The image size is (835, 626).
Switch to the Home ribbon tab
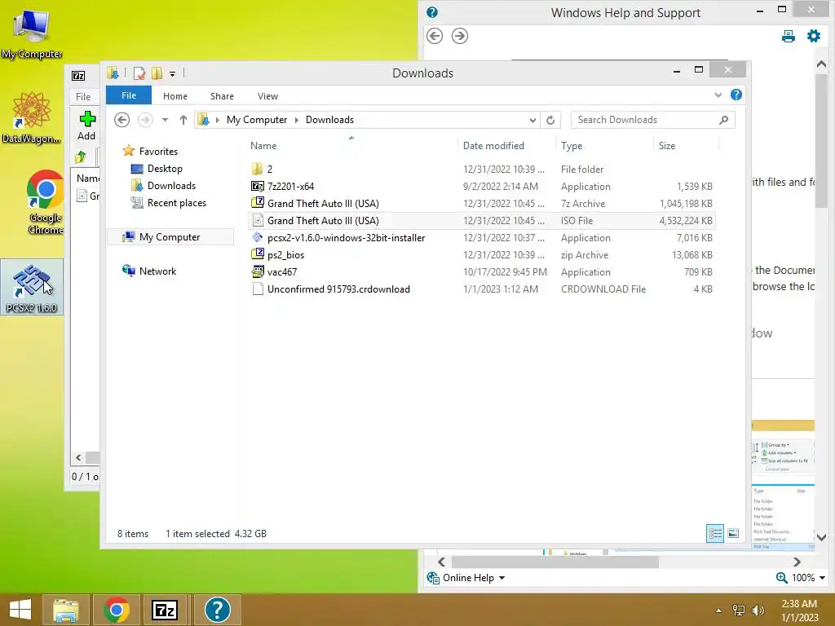[175, 96]
